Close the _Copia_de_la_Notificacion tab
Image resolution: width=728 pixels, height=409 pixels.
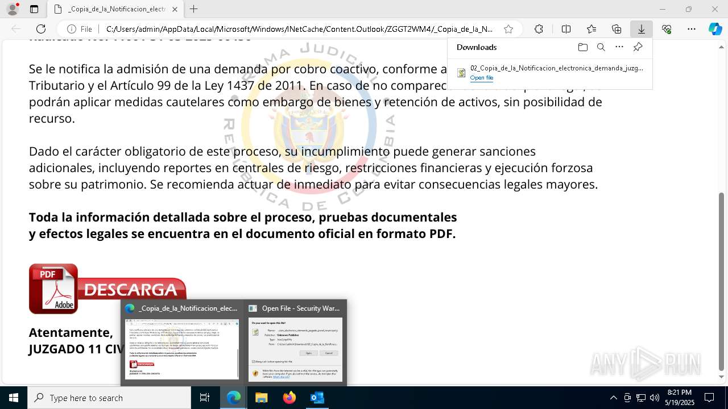(x=175, y=9)
